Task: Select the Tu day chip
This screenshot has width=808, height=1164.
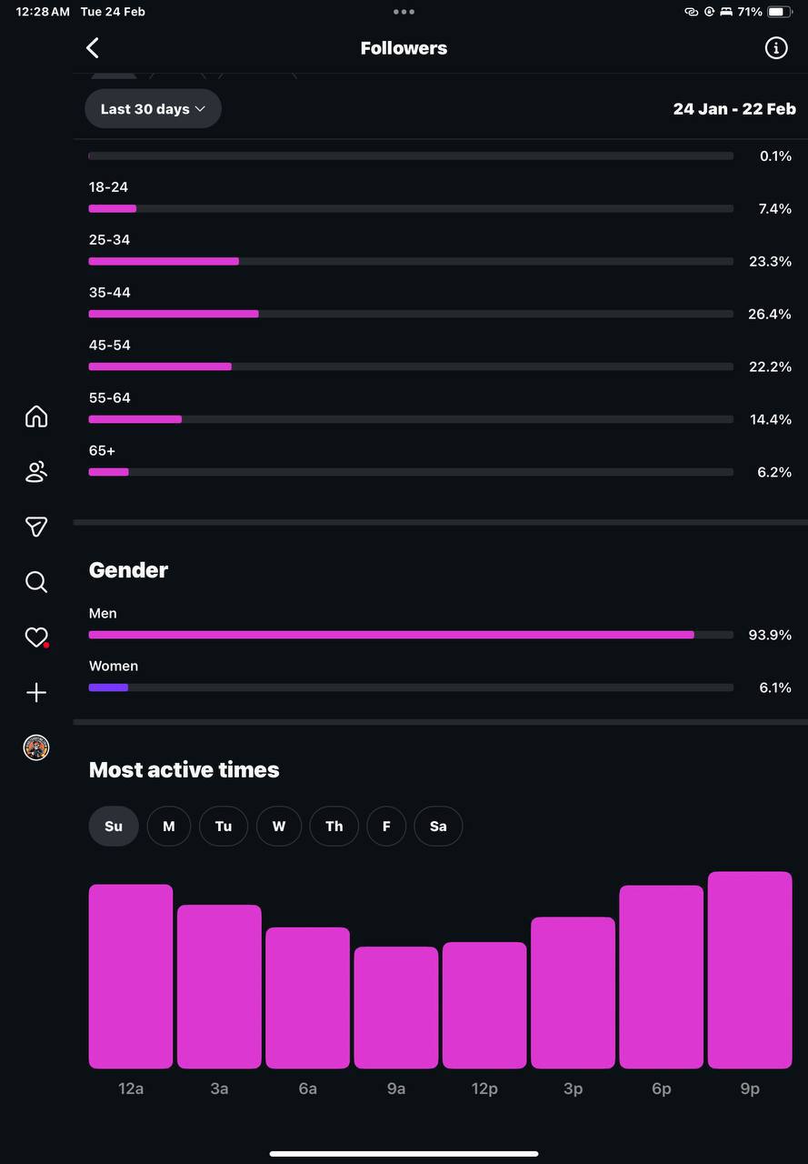Action: pyautogui.click(x=224, y=827)
